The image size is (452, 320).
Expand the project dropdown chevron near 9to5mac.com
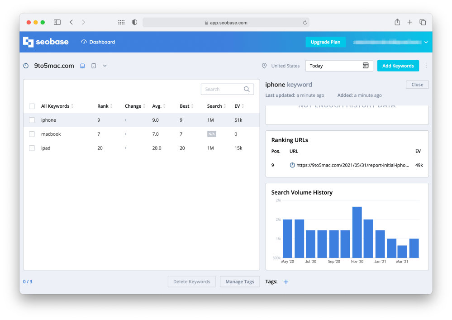[105, 66]
